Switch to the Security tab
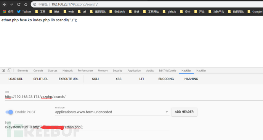263x140 pixels. 117,70
